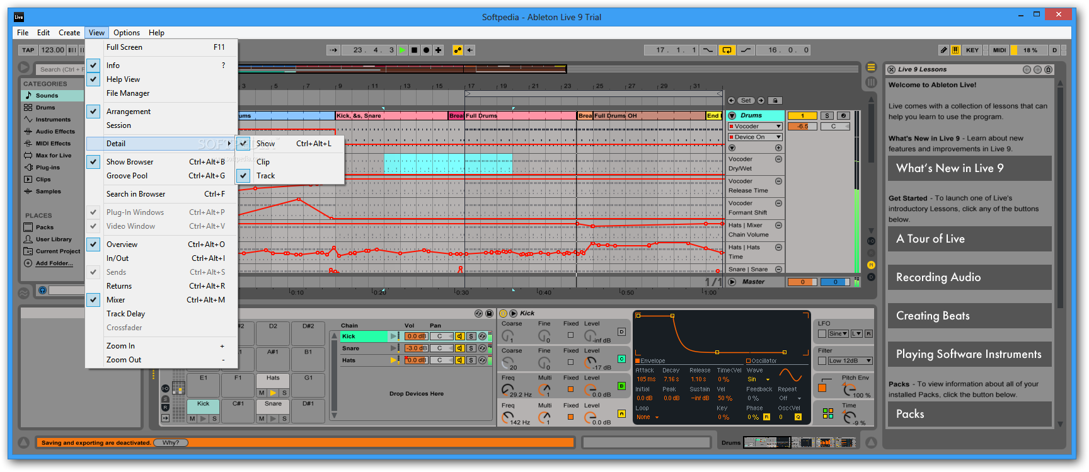This screenshot has height=472, width=1089.
Task: Select Full Screen from View menu
Action: pyautogui.click(x=161, y=47)
